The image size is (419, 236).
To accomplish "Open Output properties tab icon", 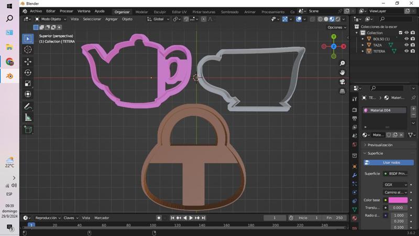I will pyautogui.click(x=355, y=119).
